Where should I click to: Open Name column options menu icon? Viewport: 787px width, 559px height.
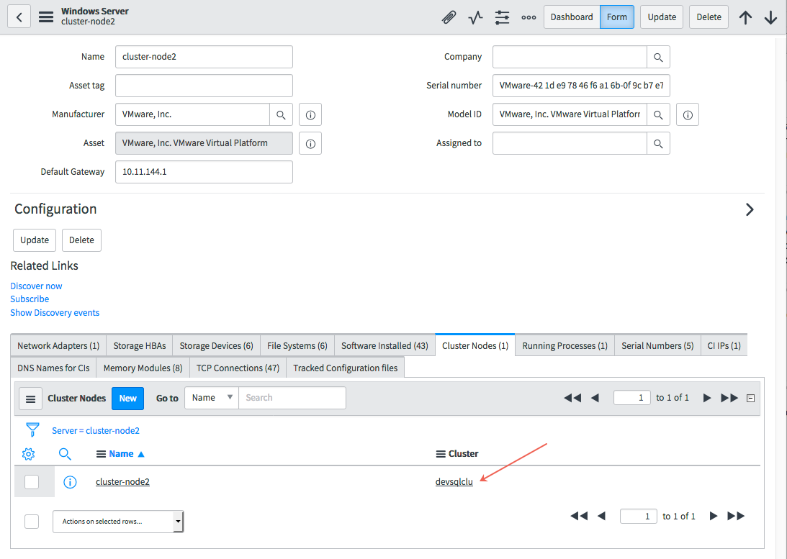click(101, 454)
